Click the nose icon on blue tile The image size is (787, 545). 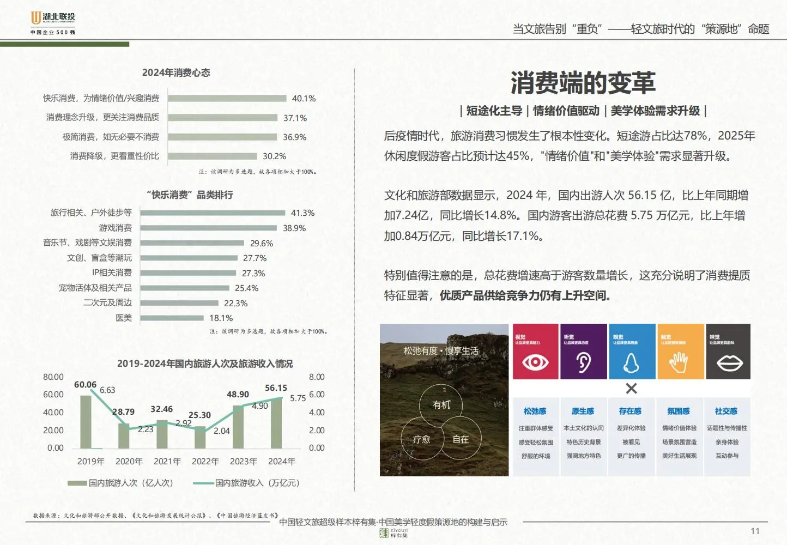coord(631,362)
